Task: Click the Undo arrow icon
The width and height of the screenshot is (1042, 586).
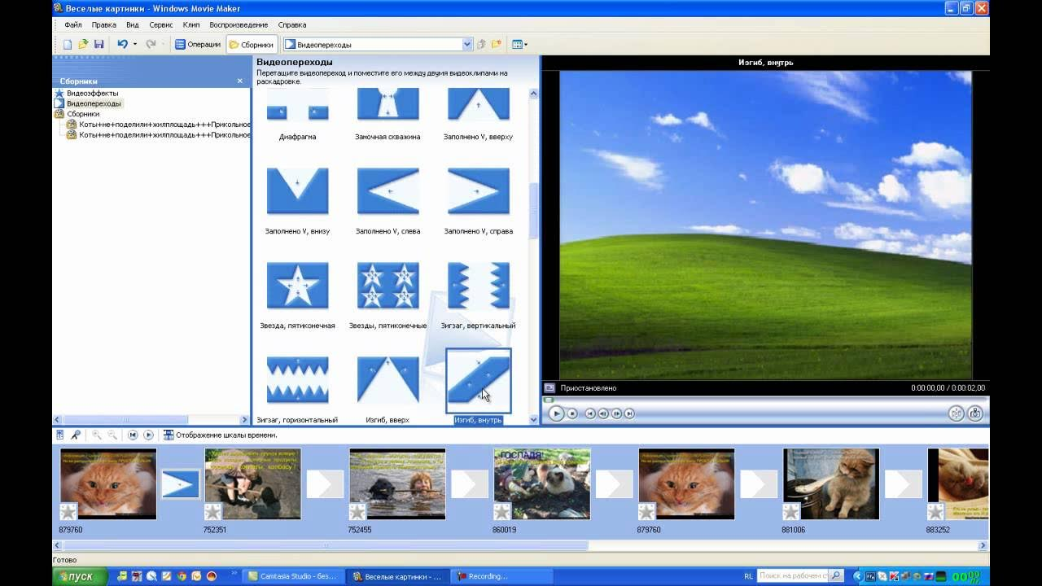Action: (122, 44)
